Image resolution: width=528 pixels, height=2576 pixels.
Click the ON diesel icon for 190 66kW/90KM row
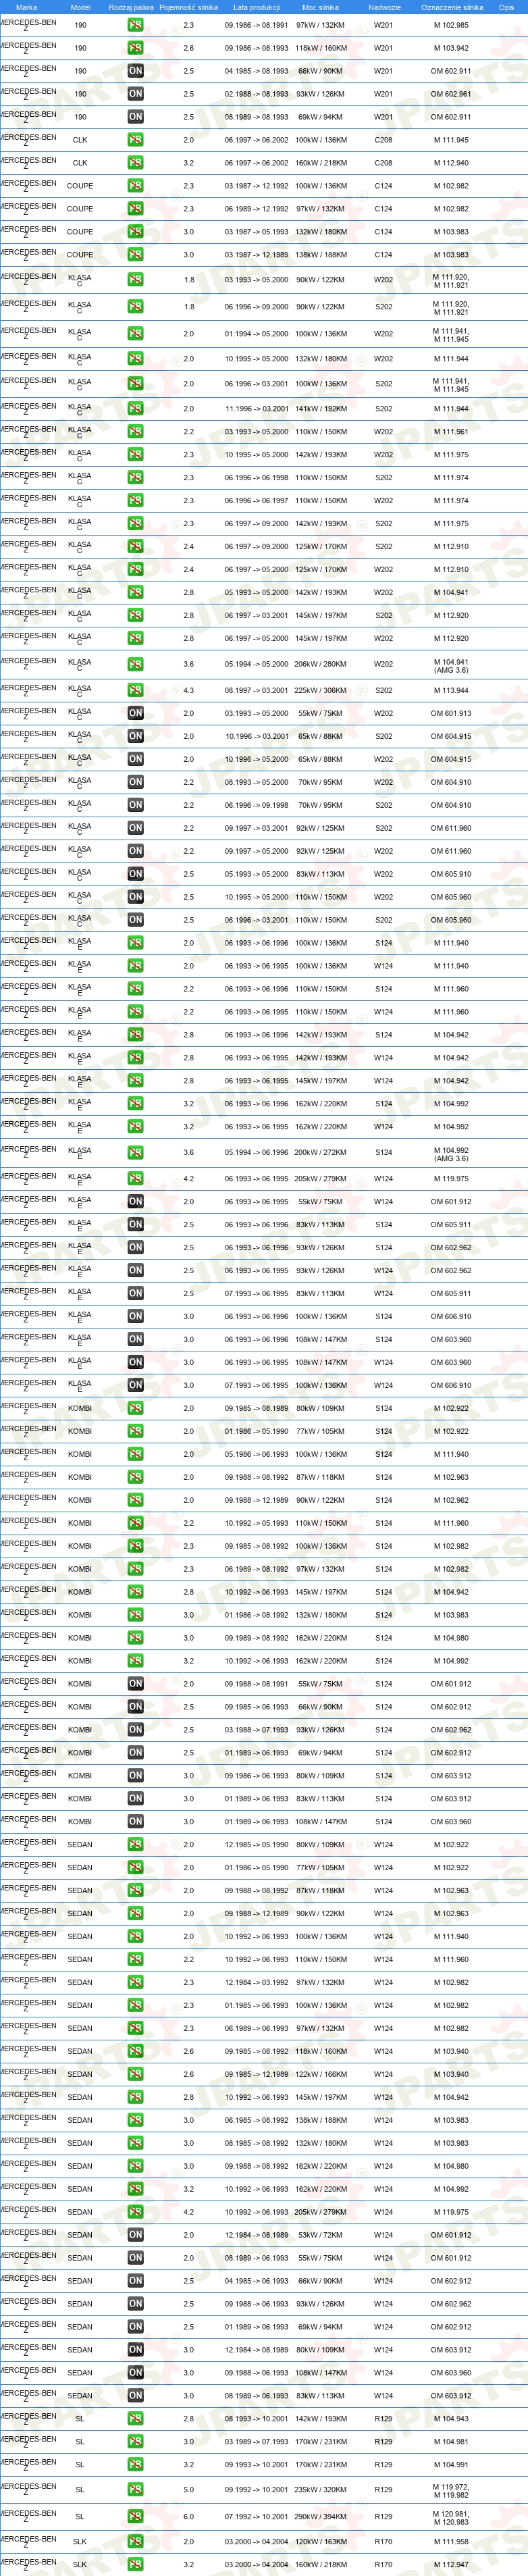point(135,71)
